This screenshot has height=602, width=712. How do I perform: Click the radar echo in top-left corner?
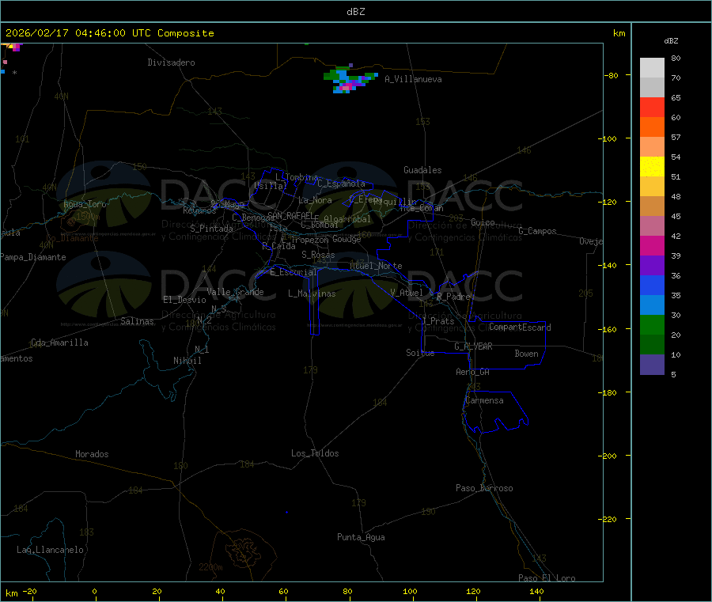tap(12, 47)
